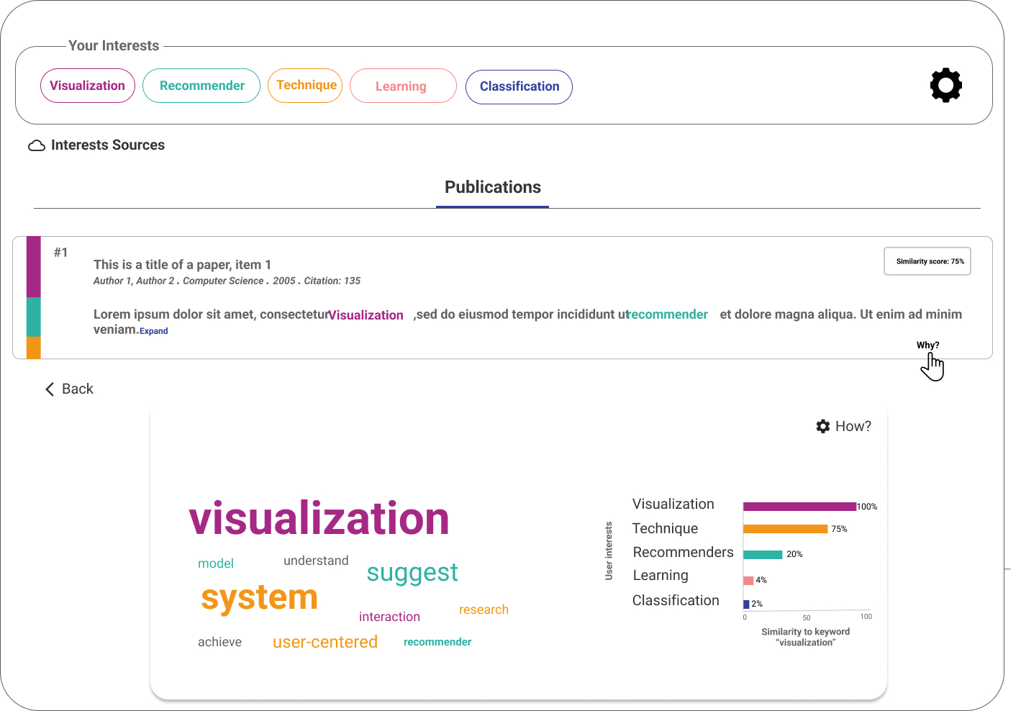Click the purple Visualization 100% bar
1021x711 pixels.
pos(799,507)
